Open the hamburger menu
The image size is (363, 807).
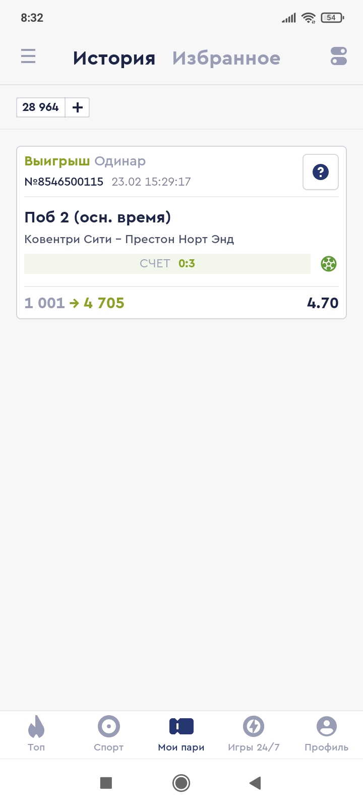coord(28,56)
